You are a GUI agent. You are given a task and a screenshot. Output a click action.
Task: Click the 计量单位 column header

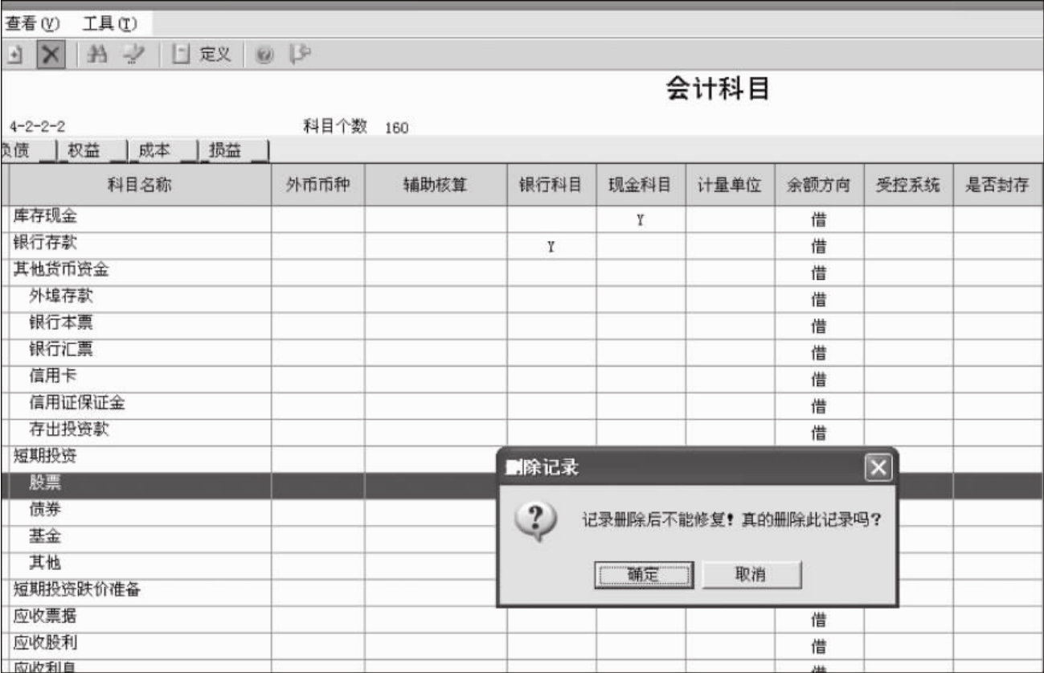tap(730, 185)
